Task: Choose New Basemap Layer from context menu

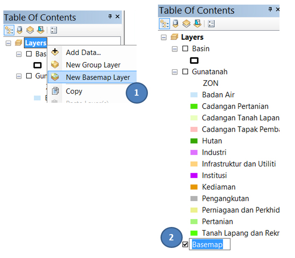Action: click(98, 77)
